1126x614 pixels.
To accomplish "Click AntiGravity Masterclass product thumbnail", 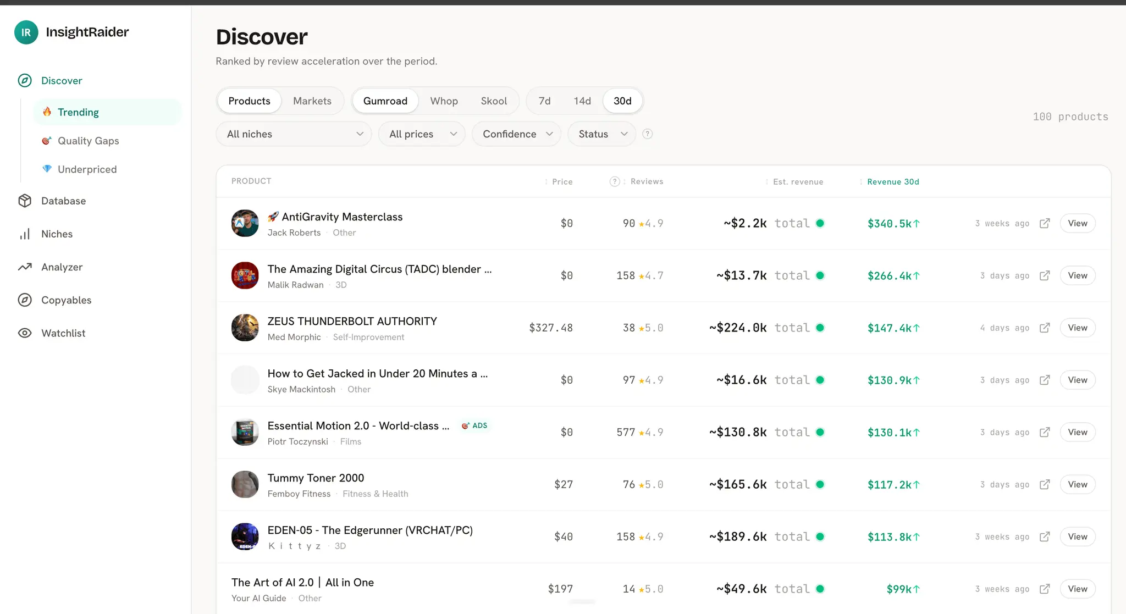I will [245, 223].
